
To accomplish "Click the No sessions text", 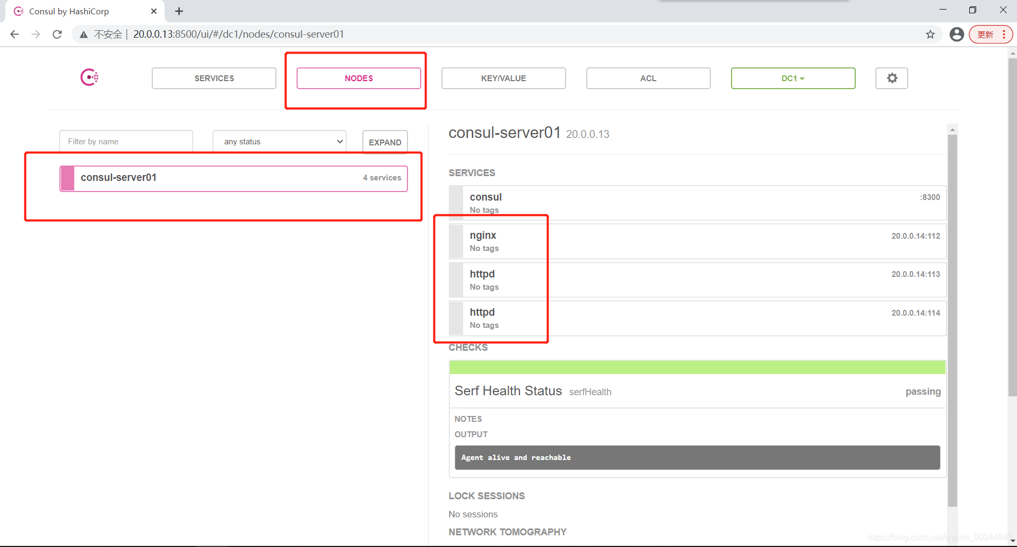I will [x=473, y=514].
